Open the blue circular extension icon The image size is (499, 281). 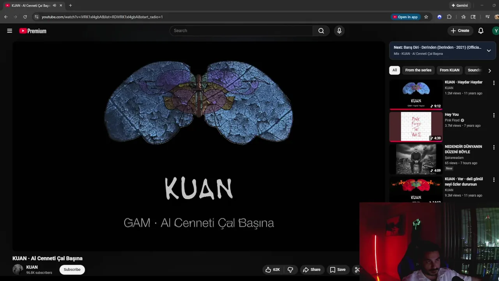click(x=439, y=17)
